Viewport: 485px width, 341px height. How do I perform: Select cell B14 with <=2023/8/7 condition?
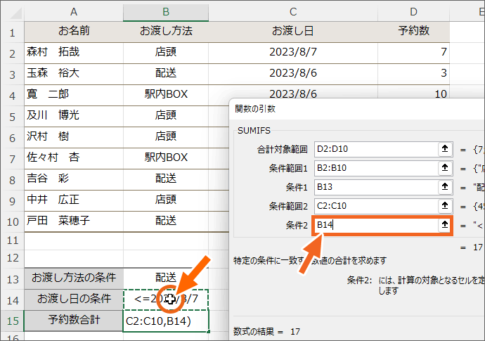[x=166, y=300]
